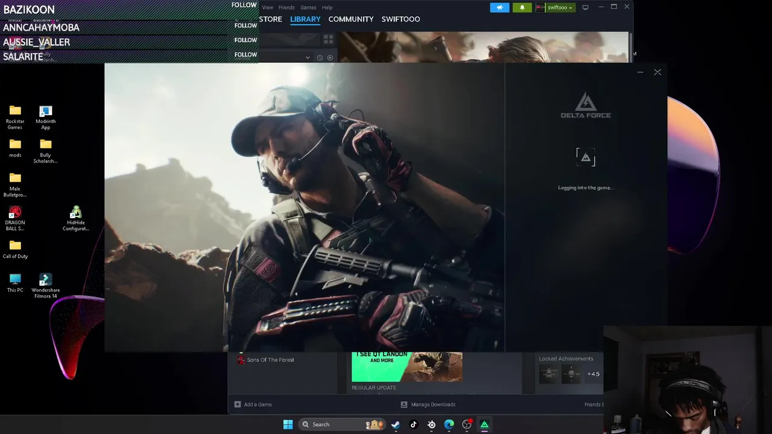This screenshot has height=434, width=772.
Task: Open the View menu in Steam
Action: click(x=268, y=7)
